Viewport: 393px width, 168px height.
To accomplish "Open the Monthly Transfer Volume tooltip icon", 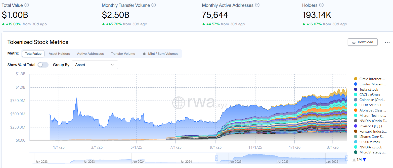I will coord(154,5).
